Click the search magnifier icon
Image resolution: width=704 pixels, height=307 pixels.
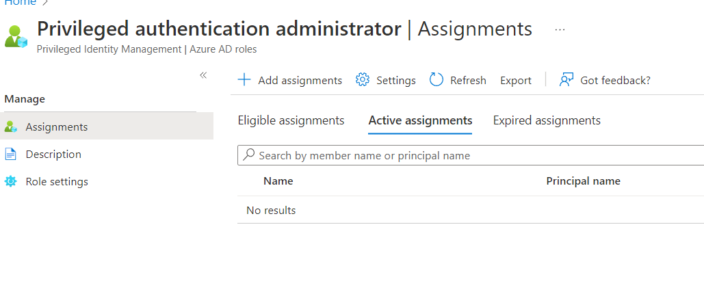coord(248,155)
